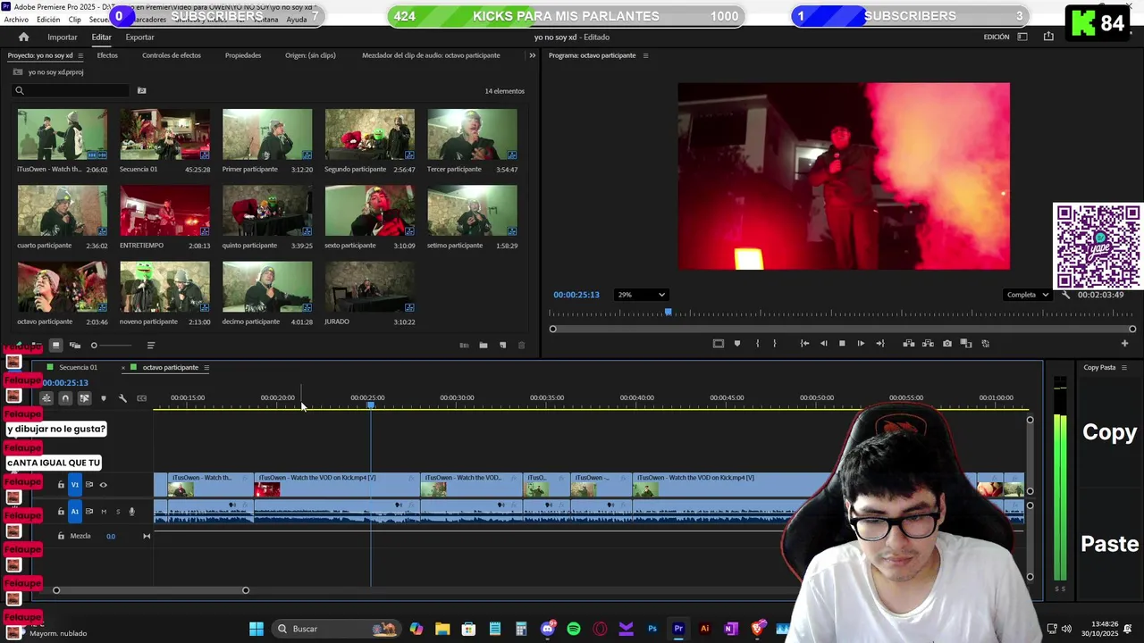The image size is (1144, 643).
Task: Click the Lift button in Program monitor
Action: (x=909, y=343)
